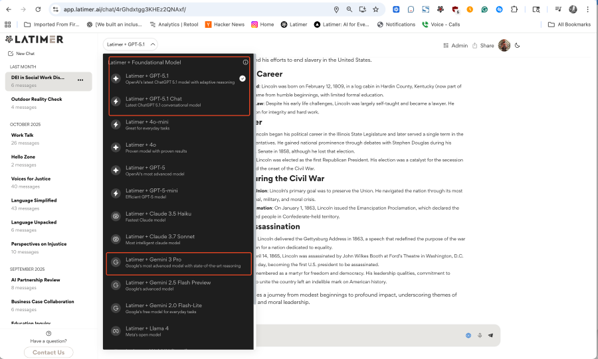Select Latimer + Gemini 3 Pro model
The image size is (598, 359).
click(179, 263)
